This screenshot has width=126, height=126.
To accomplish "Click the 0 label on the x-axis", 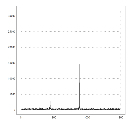I will click(x=21, y=118).
